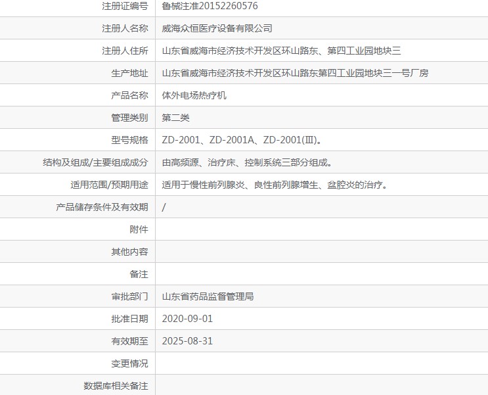The image size is (488, 395).
Task: Click the 附件 label
Action: (x=139, y=229)
